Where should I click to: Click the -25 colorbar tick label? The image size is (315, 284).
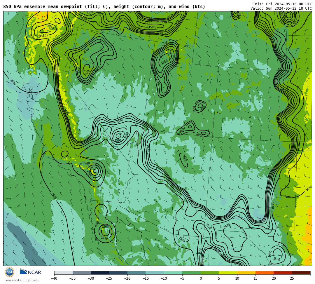pyautogui.click(x=109, y=278)
